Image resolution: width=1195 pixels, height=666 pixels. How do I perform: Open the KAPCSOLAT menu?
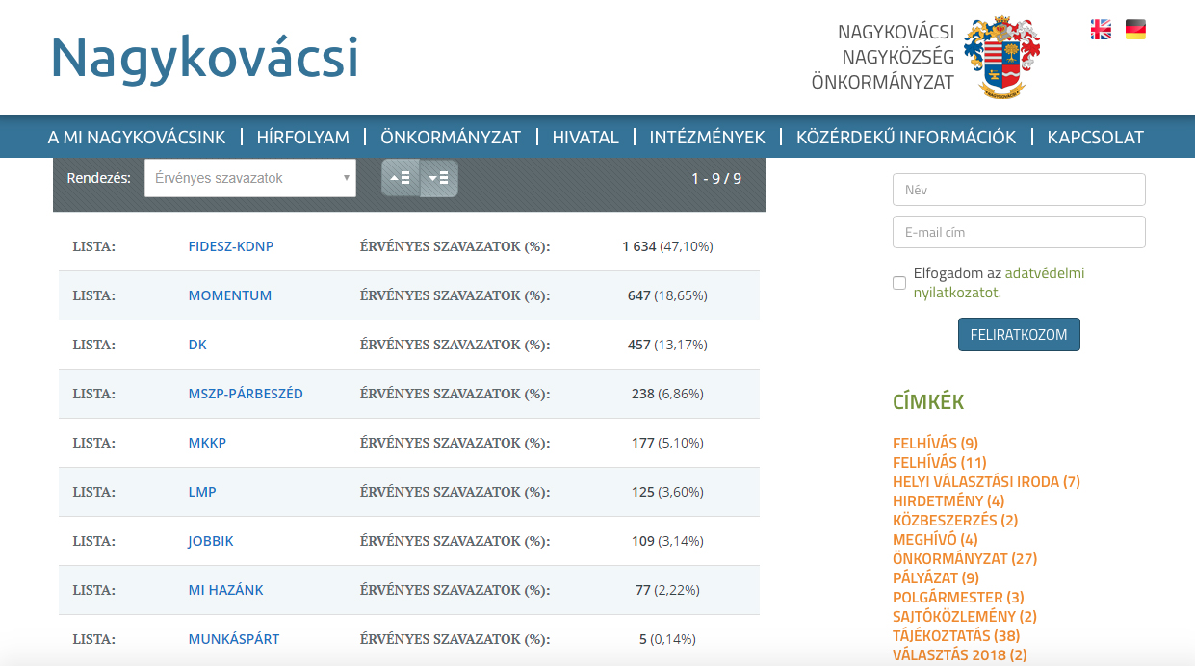1096,138
